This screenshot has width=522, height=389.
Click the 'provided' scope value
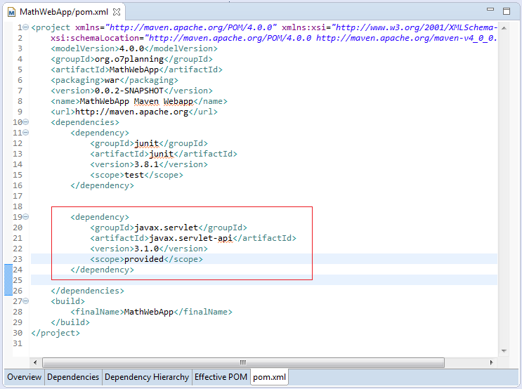pos(144,259)
